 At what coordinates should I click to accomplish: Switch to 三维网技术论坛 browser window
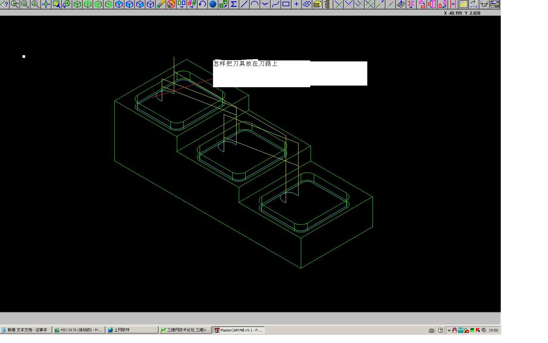(x=186, y=330)
